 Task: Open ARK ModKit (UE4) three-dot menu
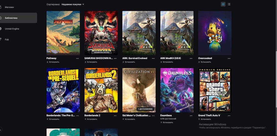tap(191, 58)
